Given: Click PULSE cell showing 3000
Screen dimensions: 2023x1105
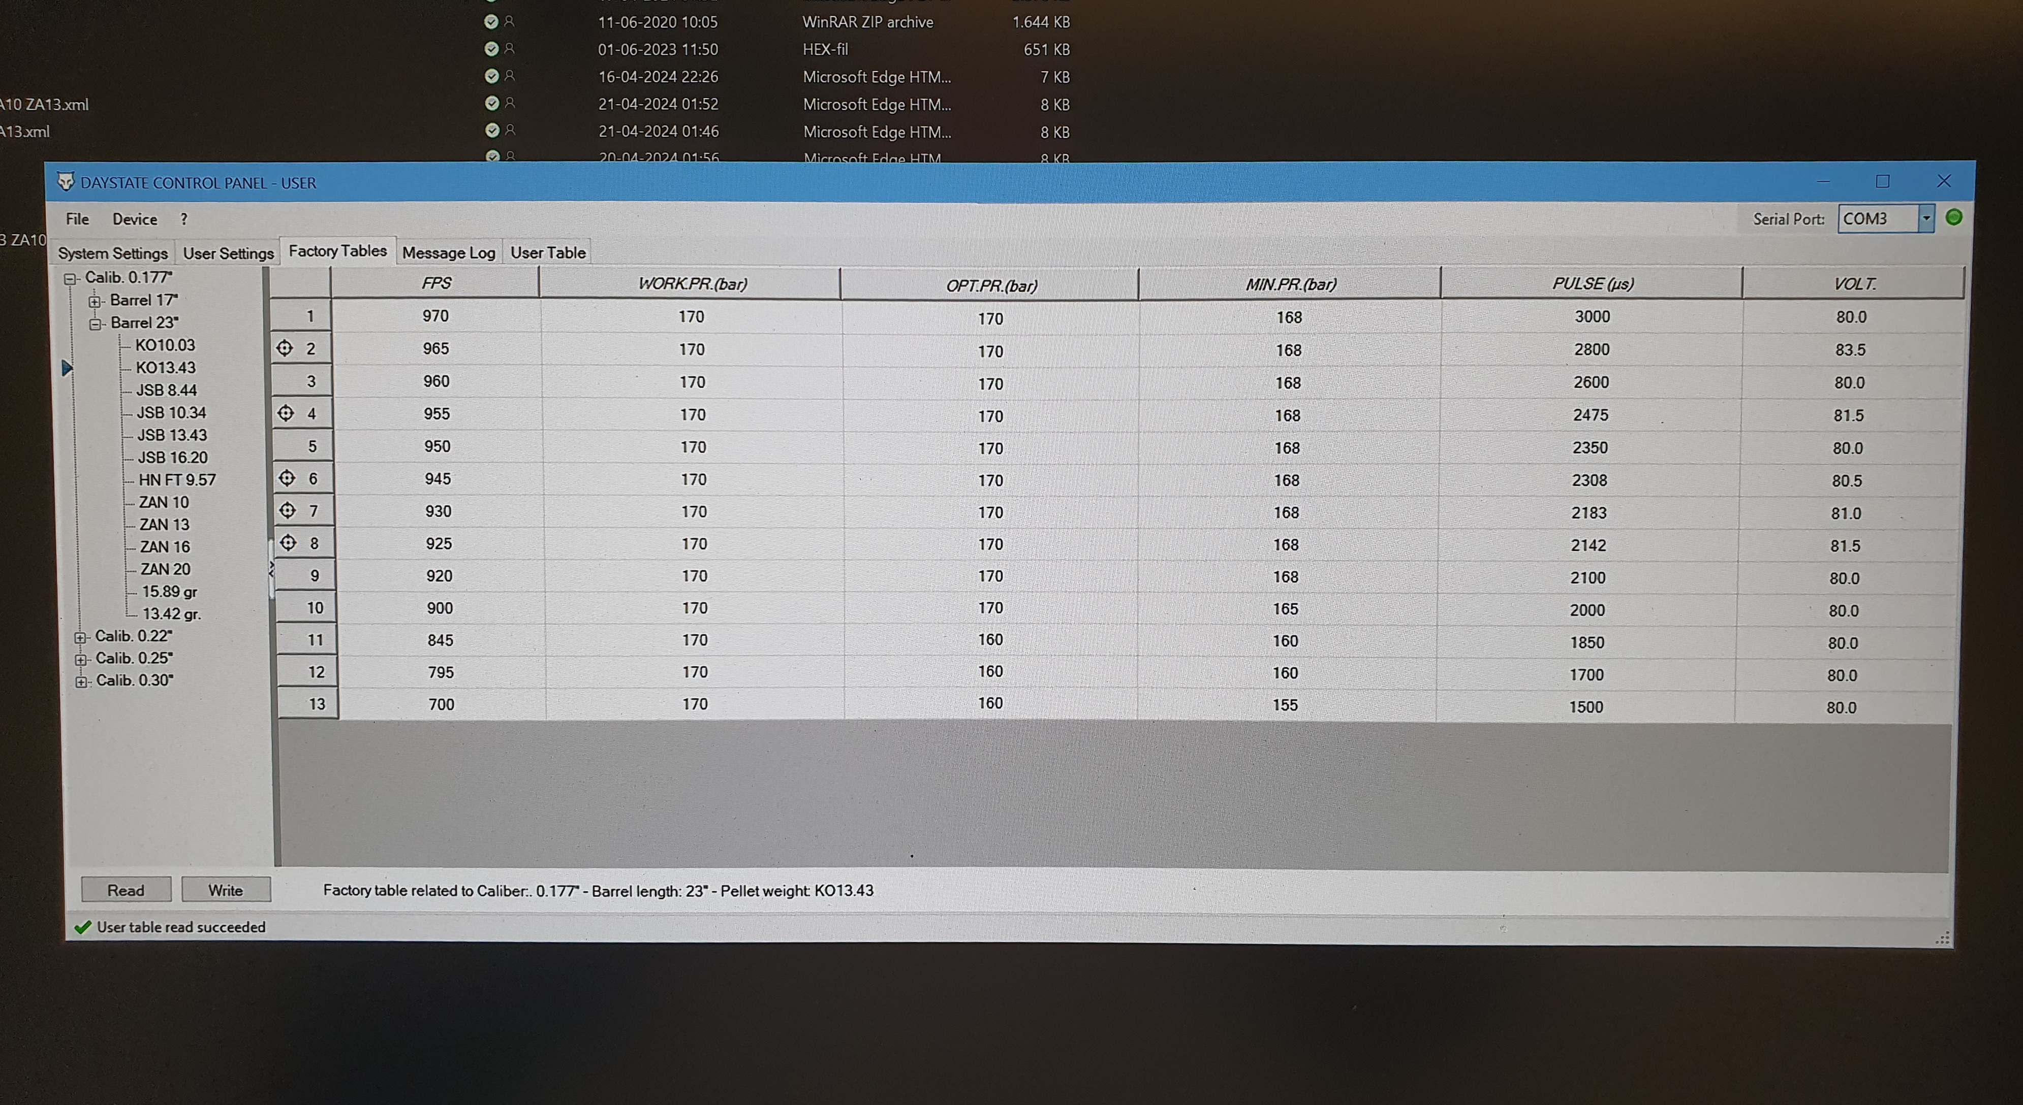Looking at the screenshot, I should pos(1592,316).
